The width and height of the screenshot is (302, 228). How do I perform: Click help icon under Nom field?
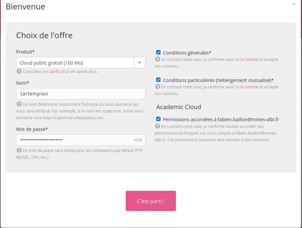click(x=19, y=104)
